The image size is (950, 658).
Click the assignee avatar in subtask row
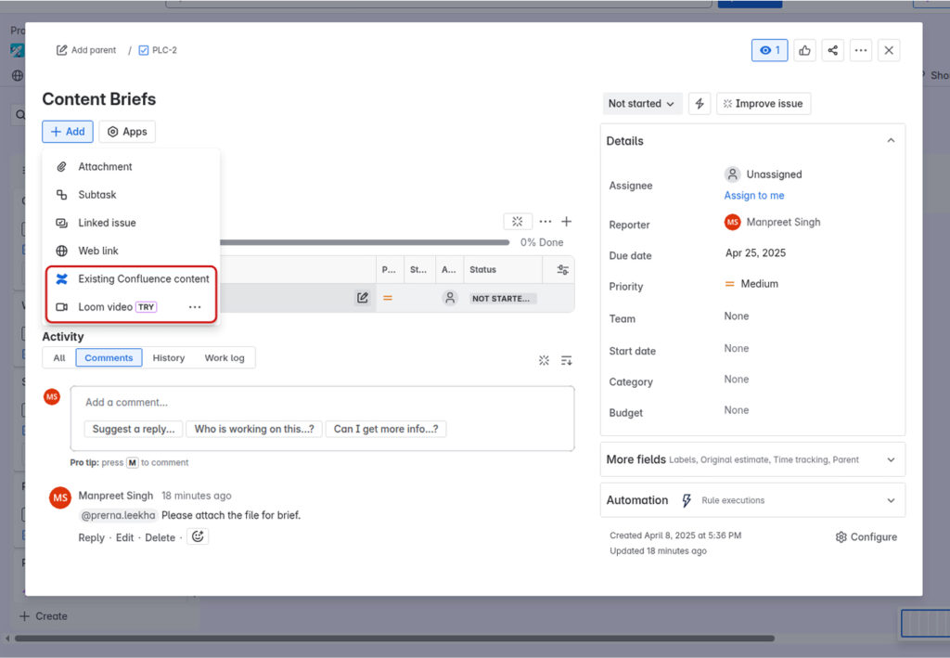coord(450,298)
